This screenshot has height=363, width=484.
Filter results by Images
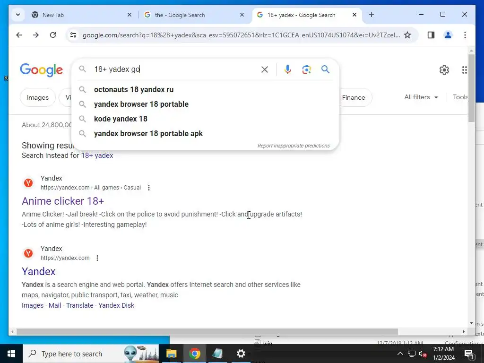[38, 97]
